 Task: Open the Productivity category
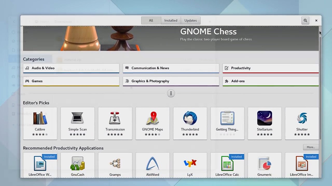pos(271,68)
